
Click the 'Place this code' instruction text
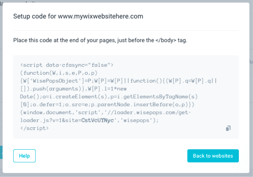(x=32, y=40)
